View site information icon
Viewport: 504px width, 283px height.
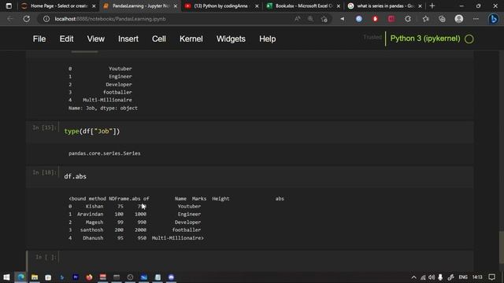(x=46, y=19)
